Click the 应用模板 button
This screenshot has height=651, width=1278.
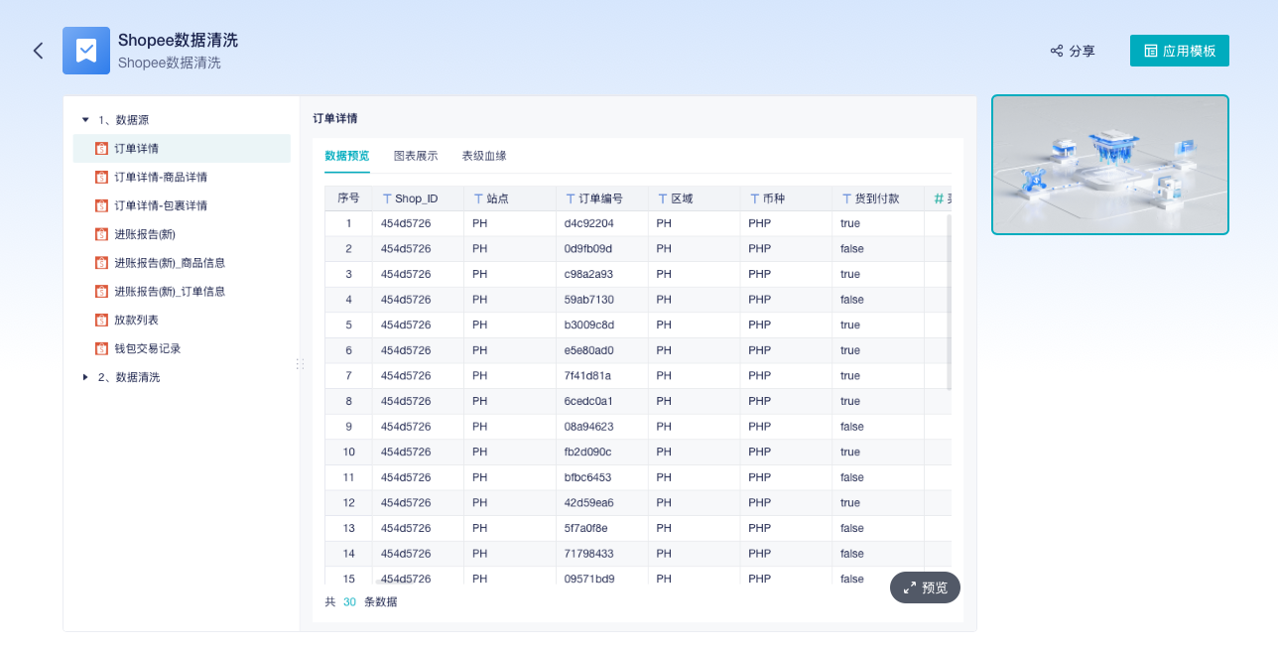(1179, 51)
